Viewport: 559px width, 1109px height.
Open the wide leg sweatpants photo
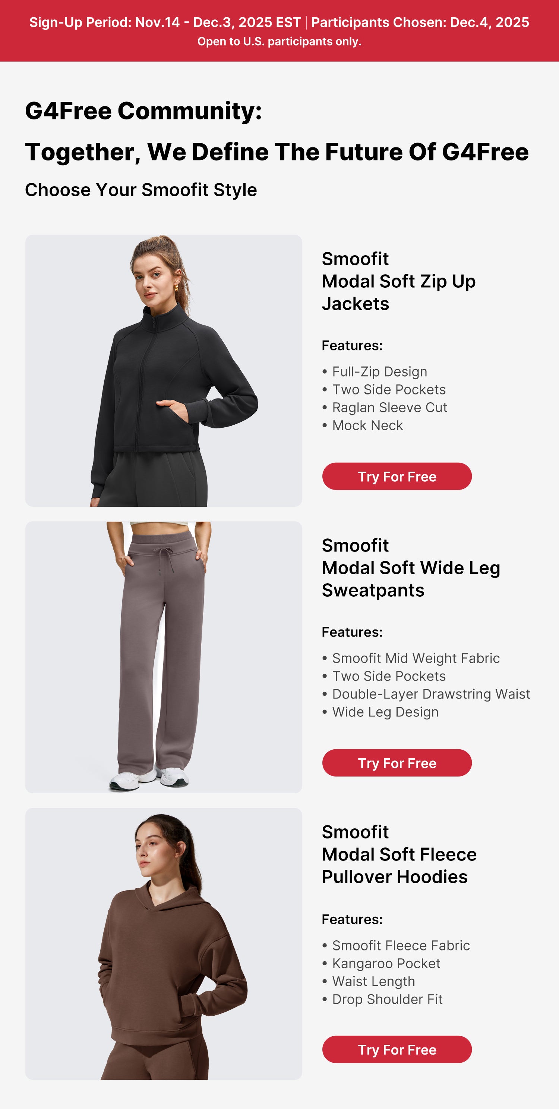point(164,657)
